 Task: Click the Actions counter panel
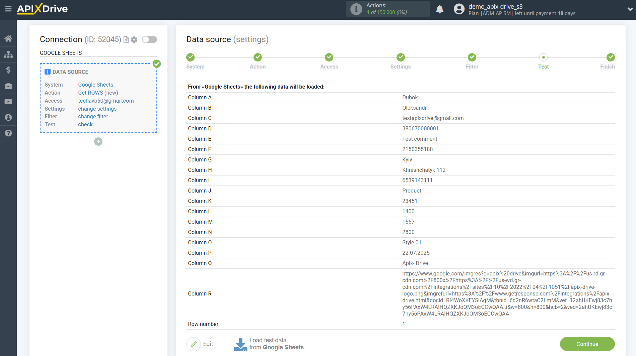387,9
